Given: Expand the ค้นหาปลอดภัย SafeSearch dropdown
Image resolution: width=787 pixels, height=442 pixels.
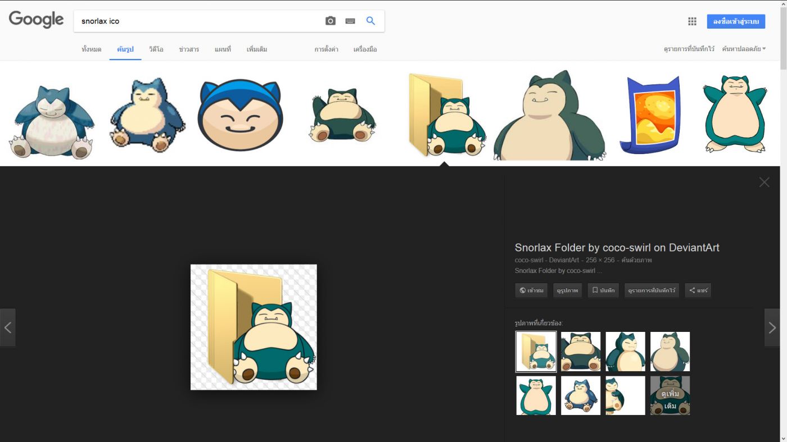Looking at the screenshot, I should point(744,49).
